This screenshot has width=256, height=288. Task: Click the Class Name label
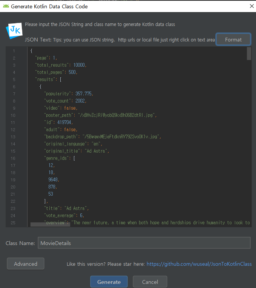tap(20, 243)
